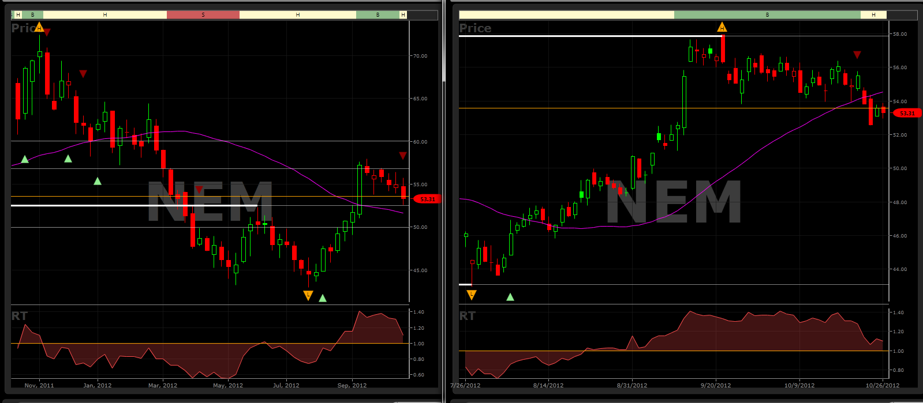Click the 70.00 price axis label
923x403 pixels.
click(x=420, y=56)
